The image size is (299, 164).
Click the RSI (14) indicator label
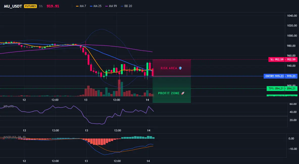(9, 106)
